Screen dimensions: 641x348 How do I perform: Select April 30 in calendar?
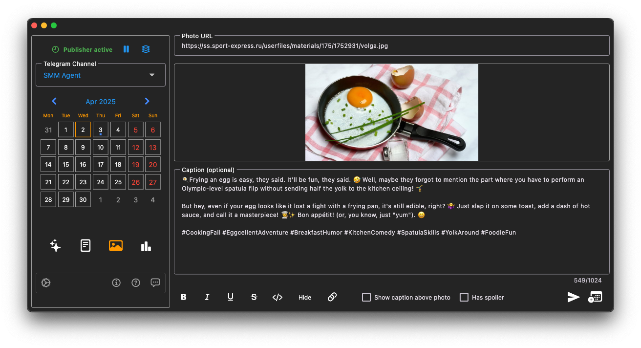point(83,199)
